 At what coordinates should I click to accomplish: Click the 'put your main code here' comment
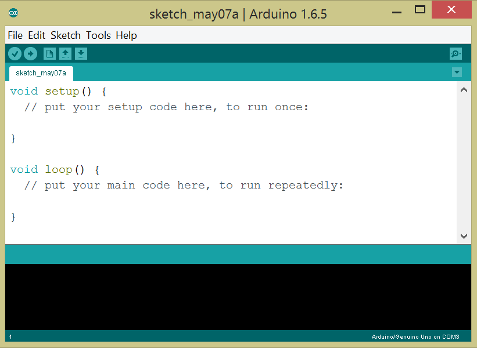184,186
